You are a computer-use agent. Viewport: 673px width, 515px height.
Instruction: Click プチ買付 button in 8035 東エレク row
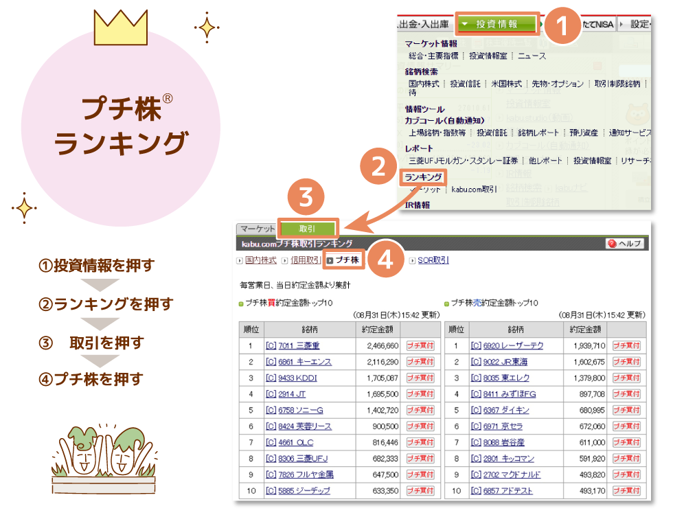[626, 378]
